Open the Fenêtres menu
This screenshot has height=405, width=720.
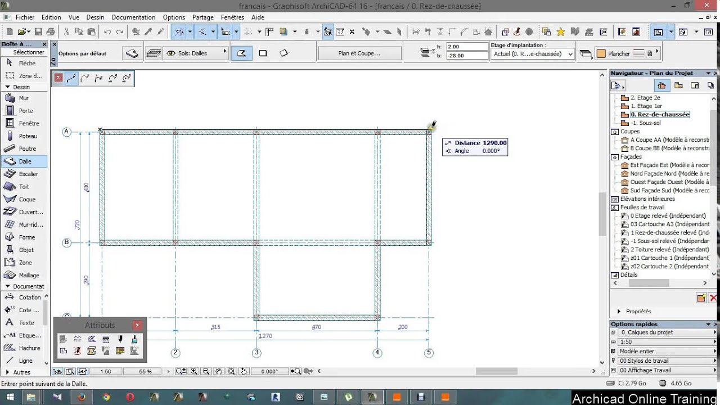(x=233, y=17)
